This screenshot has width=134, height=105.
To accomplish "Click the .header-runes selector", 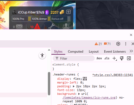I will point(64,74).
